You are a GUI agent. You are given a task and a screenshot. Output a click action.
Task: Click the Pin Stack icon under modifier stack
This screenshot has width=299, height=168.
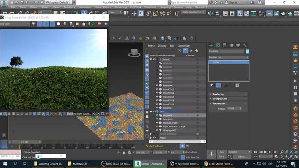pos(211,85)
